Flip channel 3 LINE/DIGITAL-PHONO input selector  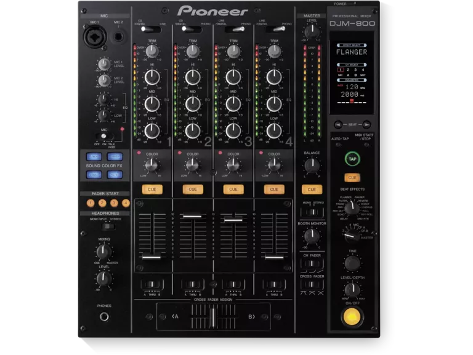click(x=235, y=30)
